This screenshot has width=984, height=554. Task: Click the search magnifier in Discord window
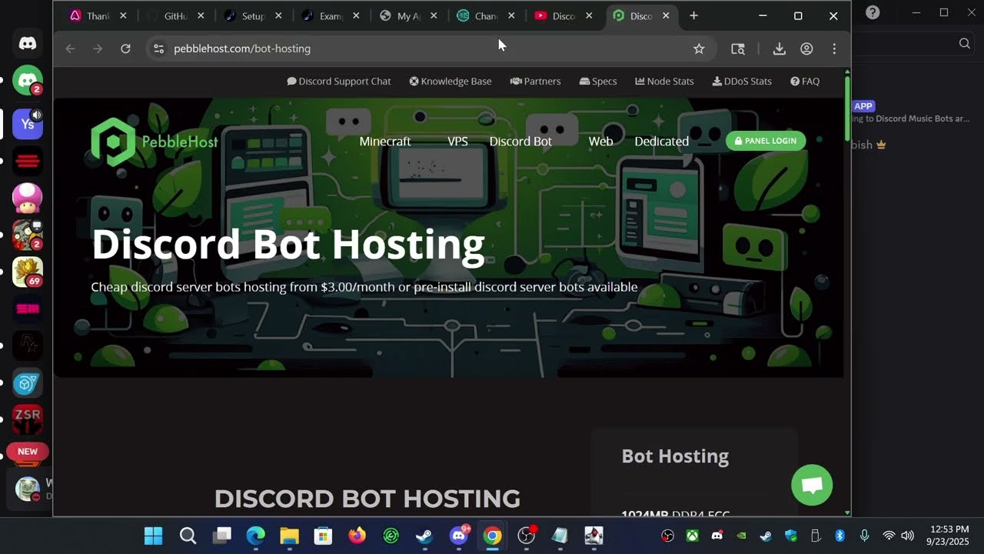tap(965, 44)
